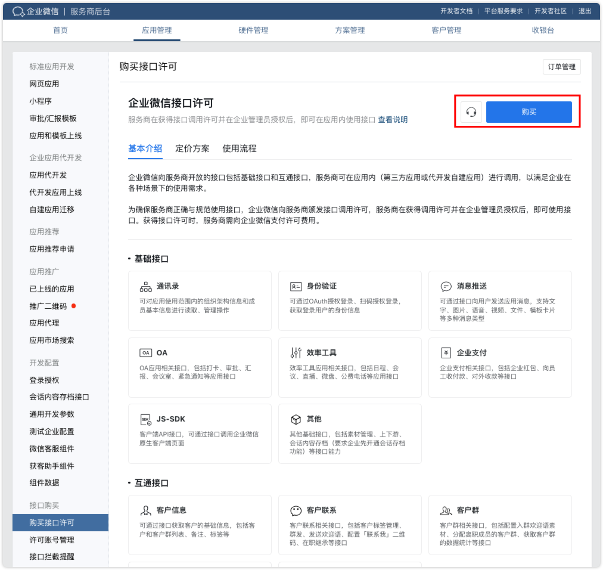The image size is (603, 570).
Task: Click the 效率工具 card title
Action: [x=322, y=352]
